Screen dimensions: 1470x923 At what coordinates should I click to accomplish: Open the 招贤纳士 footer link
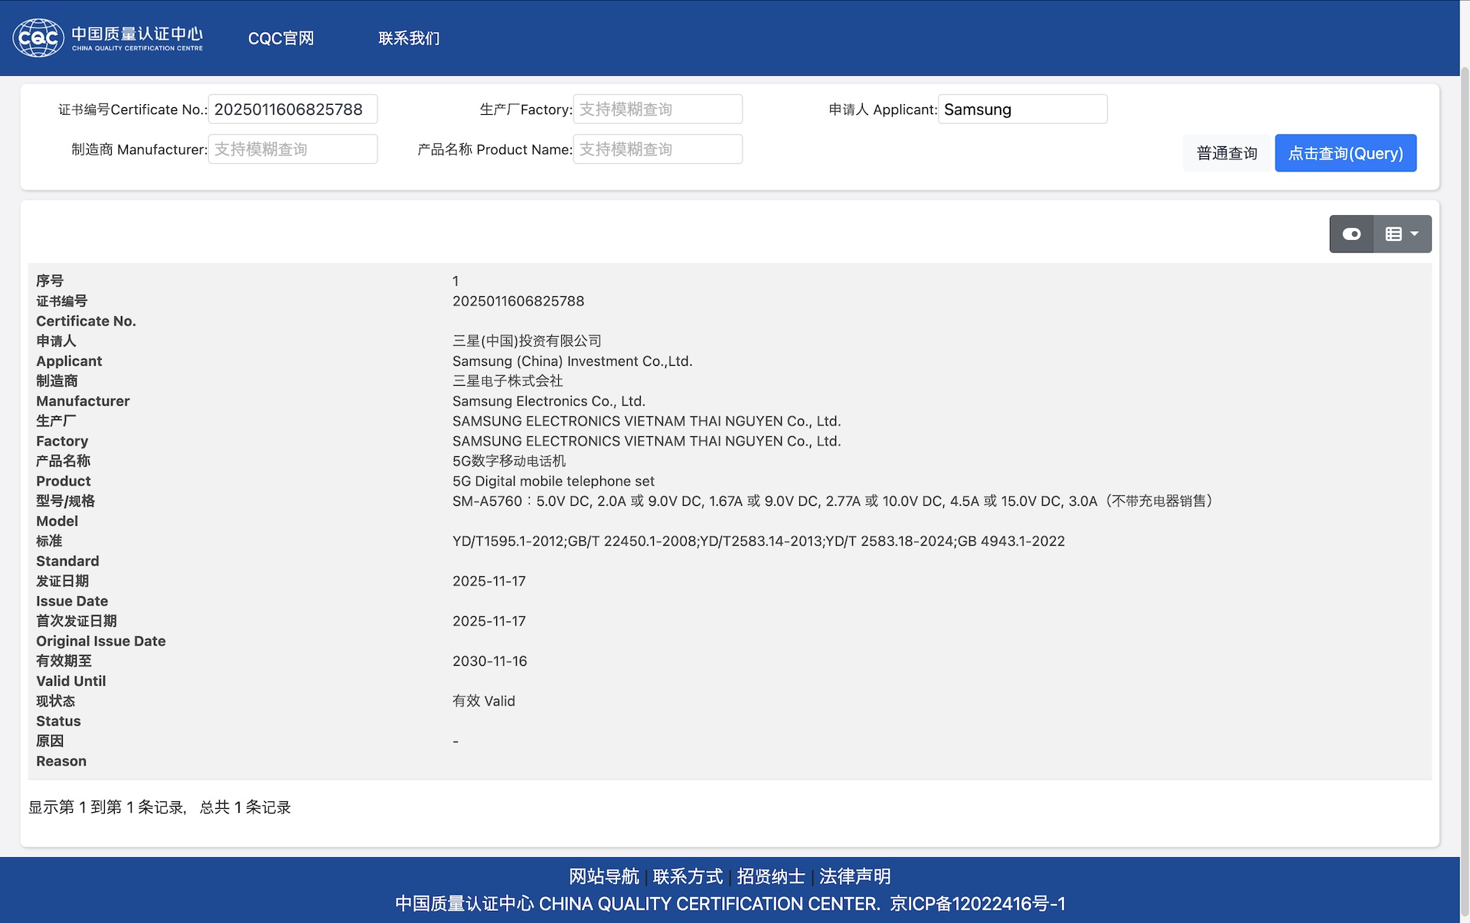770,876
